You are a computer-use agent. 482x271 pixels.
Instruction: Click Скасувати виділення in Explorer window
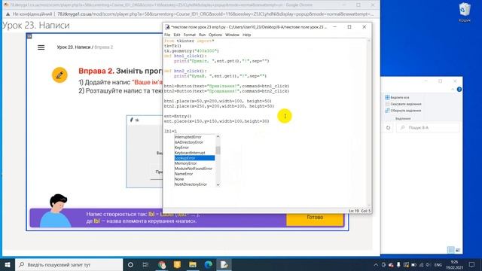[x=403, y=104]
